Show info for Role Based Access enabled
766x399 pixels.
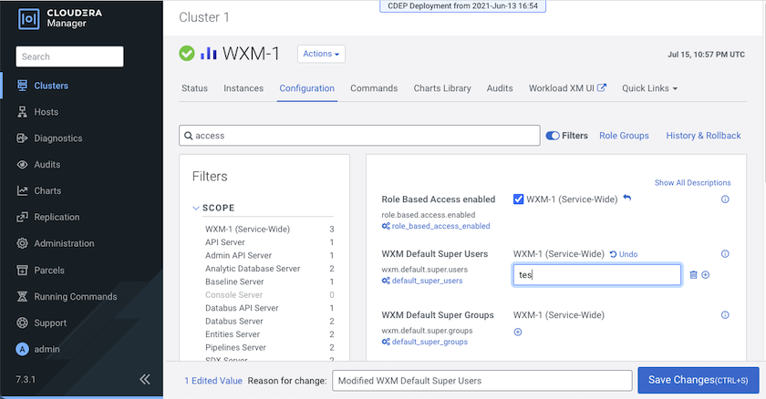(725, 199)
